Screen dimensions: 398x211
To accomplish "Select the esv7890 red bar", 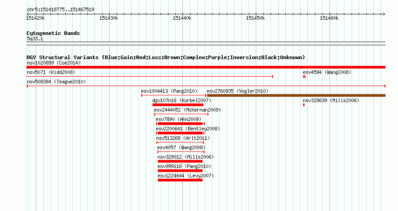I will coord(180,124).
